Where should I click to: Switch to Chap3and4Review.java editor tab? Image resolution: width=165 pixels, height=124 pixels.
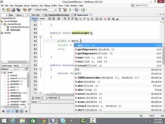pos(59,15)
